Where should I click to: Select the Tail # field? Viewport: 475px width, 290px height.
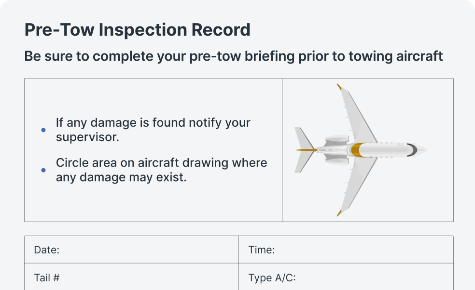point(131,277)
